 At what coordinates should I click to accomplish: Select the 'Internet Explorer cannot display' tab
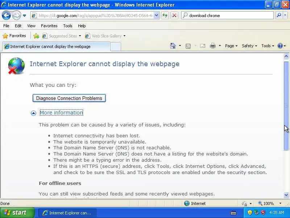(57, 47)
